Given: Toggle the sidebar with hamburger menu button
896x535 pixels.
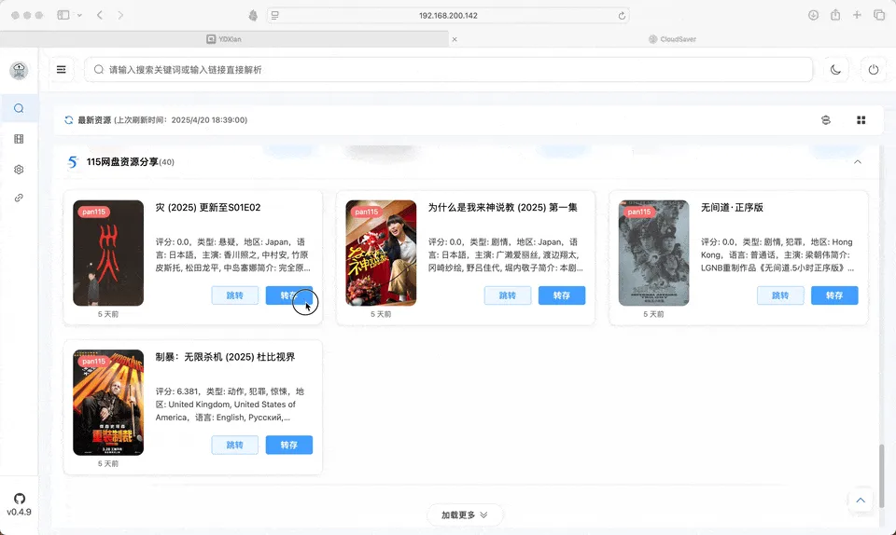Looking at the screenshot, I should 62,70.
